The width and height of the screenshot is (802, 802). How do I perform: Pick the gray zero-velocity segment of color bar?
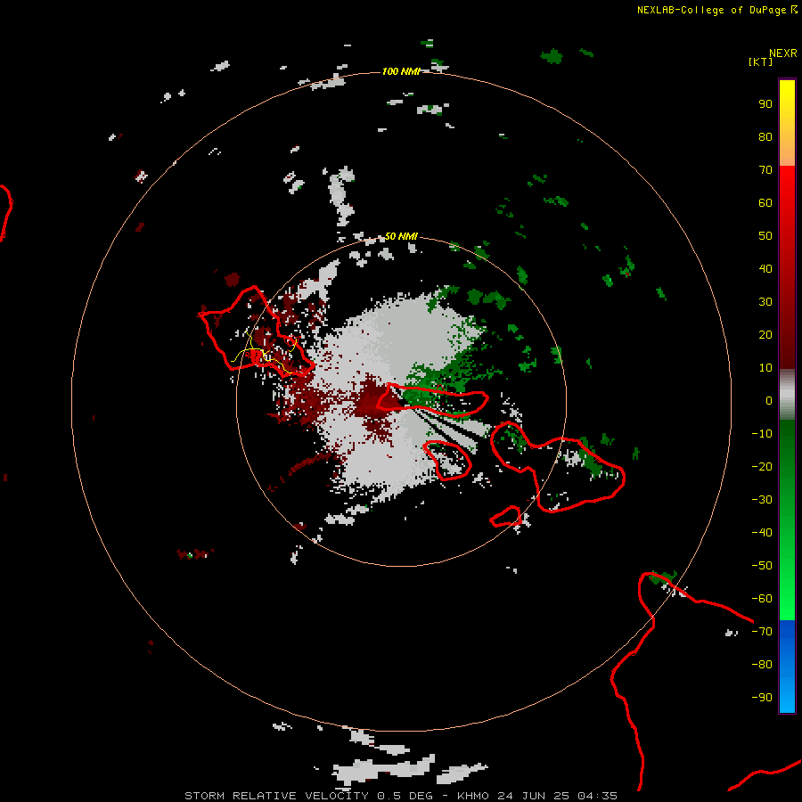pyautogui.click(x=787, y=395)
